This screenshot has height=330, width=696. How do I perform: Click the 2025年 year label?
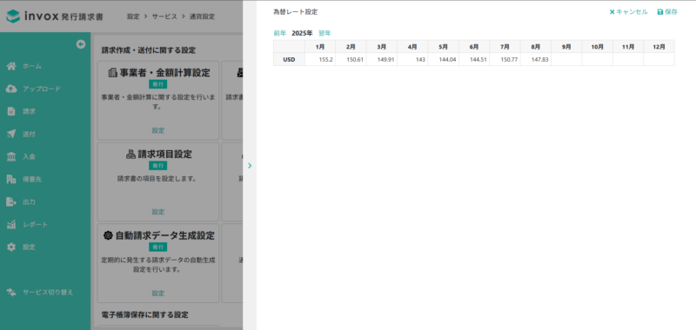coord(302,33)
